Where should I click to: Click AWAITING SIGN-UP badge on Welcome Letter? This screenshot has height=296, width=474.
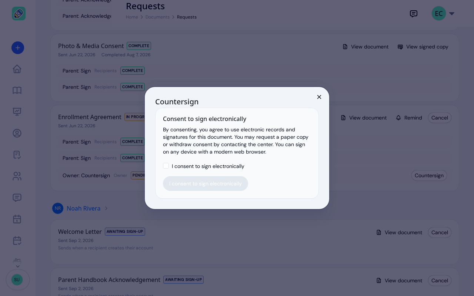tap(125, 232)
